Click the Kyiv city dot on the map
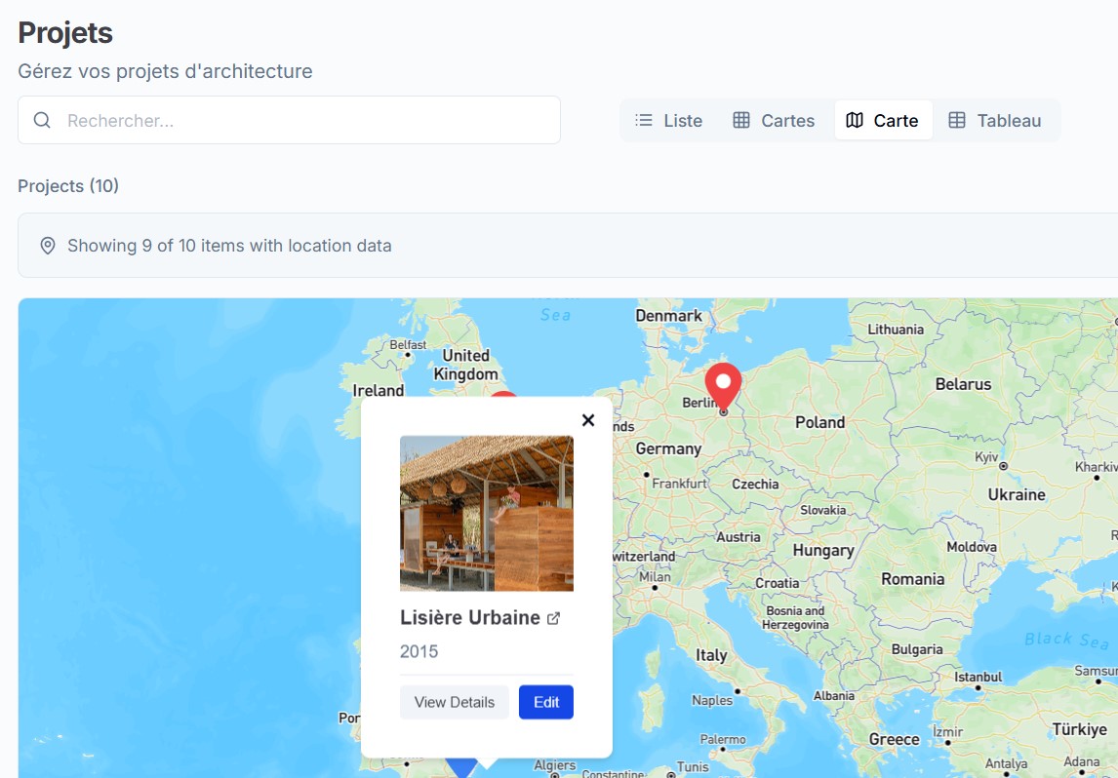Screen dimensions: 1118x778 point(1003,466)
